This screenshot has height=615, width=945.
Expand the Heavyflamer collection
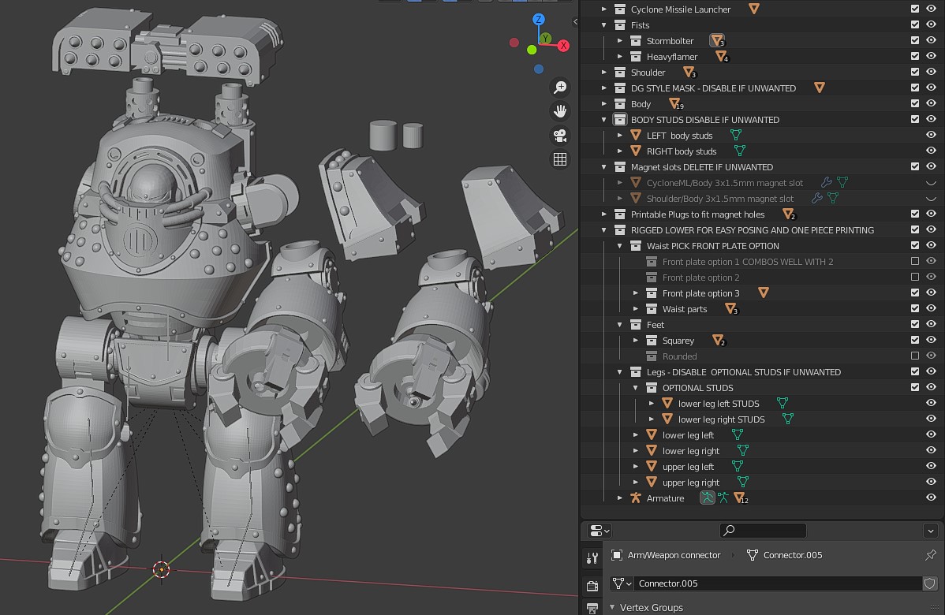point(621,56)
